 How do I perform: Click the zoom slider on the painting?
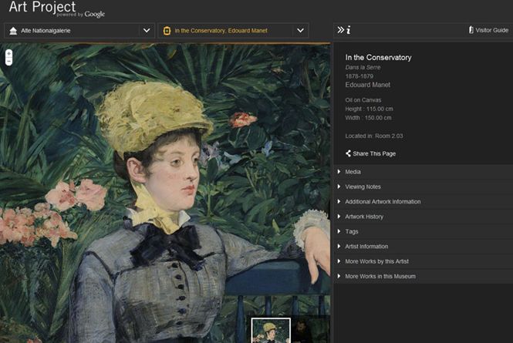click(8, 57)
